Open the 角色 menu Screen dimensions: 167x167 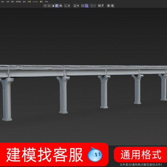tap(3, 2)
